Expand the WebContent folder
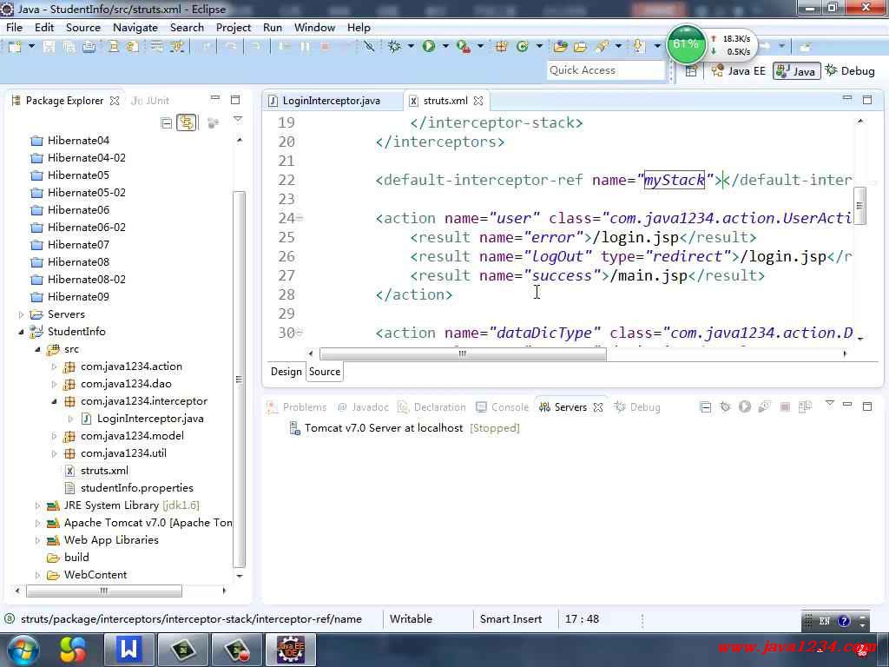This screenshot has height=667, width=889. [x=37, y=575]
